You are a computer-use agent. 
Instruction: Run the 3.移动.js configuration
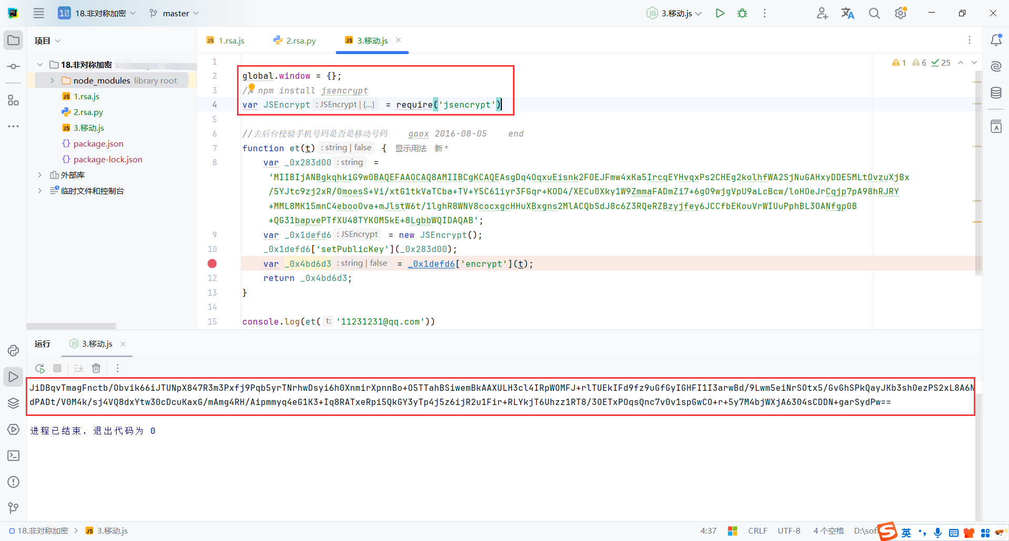tap(720, 13)
